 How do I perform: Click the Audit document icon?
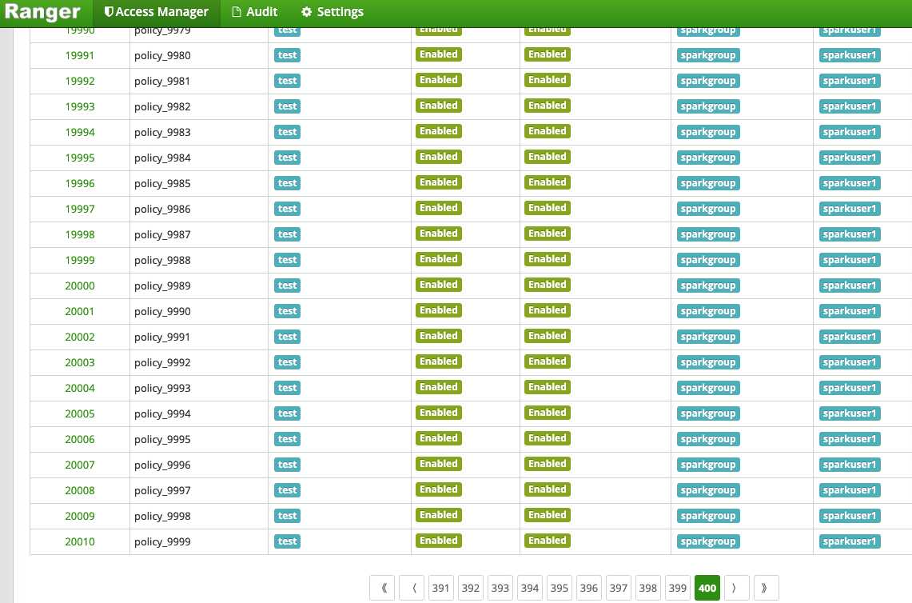click(x=236, y=12)
